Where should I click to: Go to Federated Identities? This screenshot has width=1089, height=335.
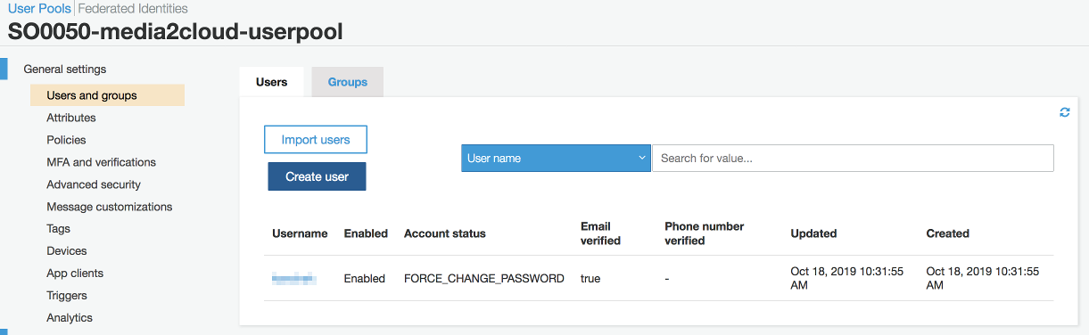[133, 8]
